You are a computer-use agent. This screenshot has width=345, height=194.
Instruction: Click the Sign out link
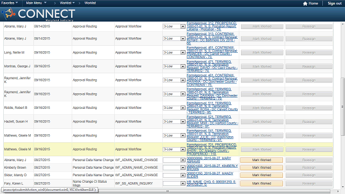click(x=335, y=3)
